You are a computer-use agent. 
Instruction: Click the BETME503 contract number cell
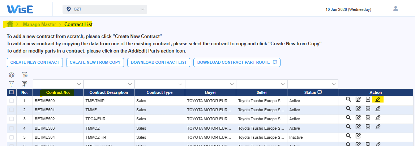58,128
